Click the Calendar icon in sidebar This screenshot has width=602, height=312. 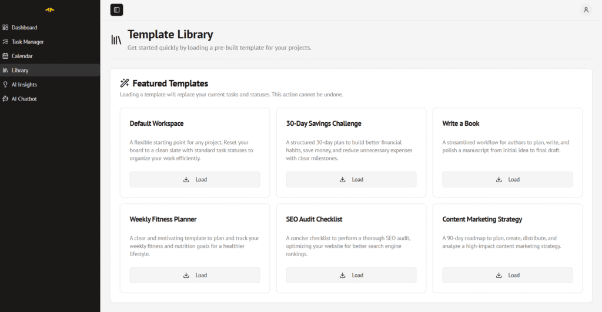click(6, 56)
